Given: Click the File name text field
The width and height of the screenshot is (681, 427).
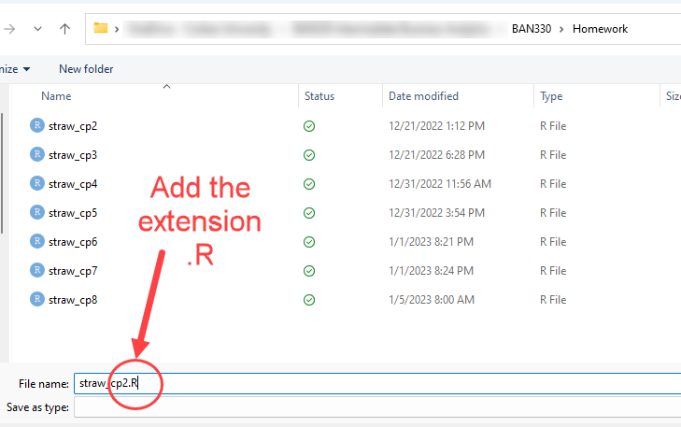Looking at the screenshot, I should tap(374, 383).
